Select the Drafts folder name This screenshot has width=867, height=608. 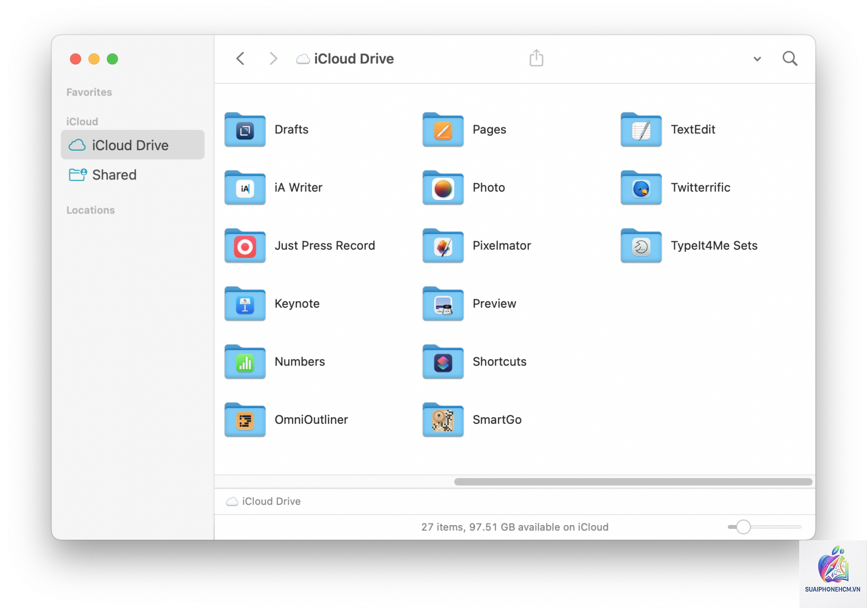292,130
